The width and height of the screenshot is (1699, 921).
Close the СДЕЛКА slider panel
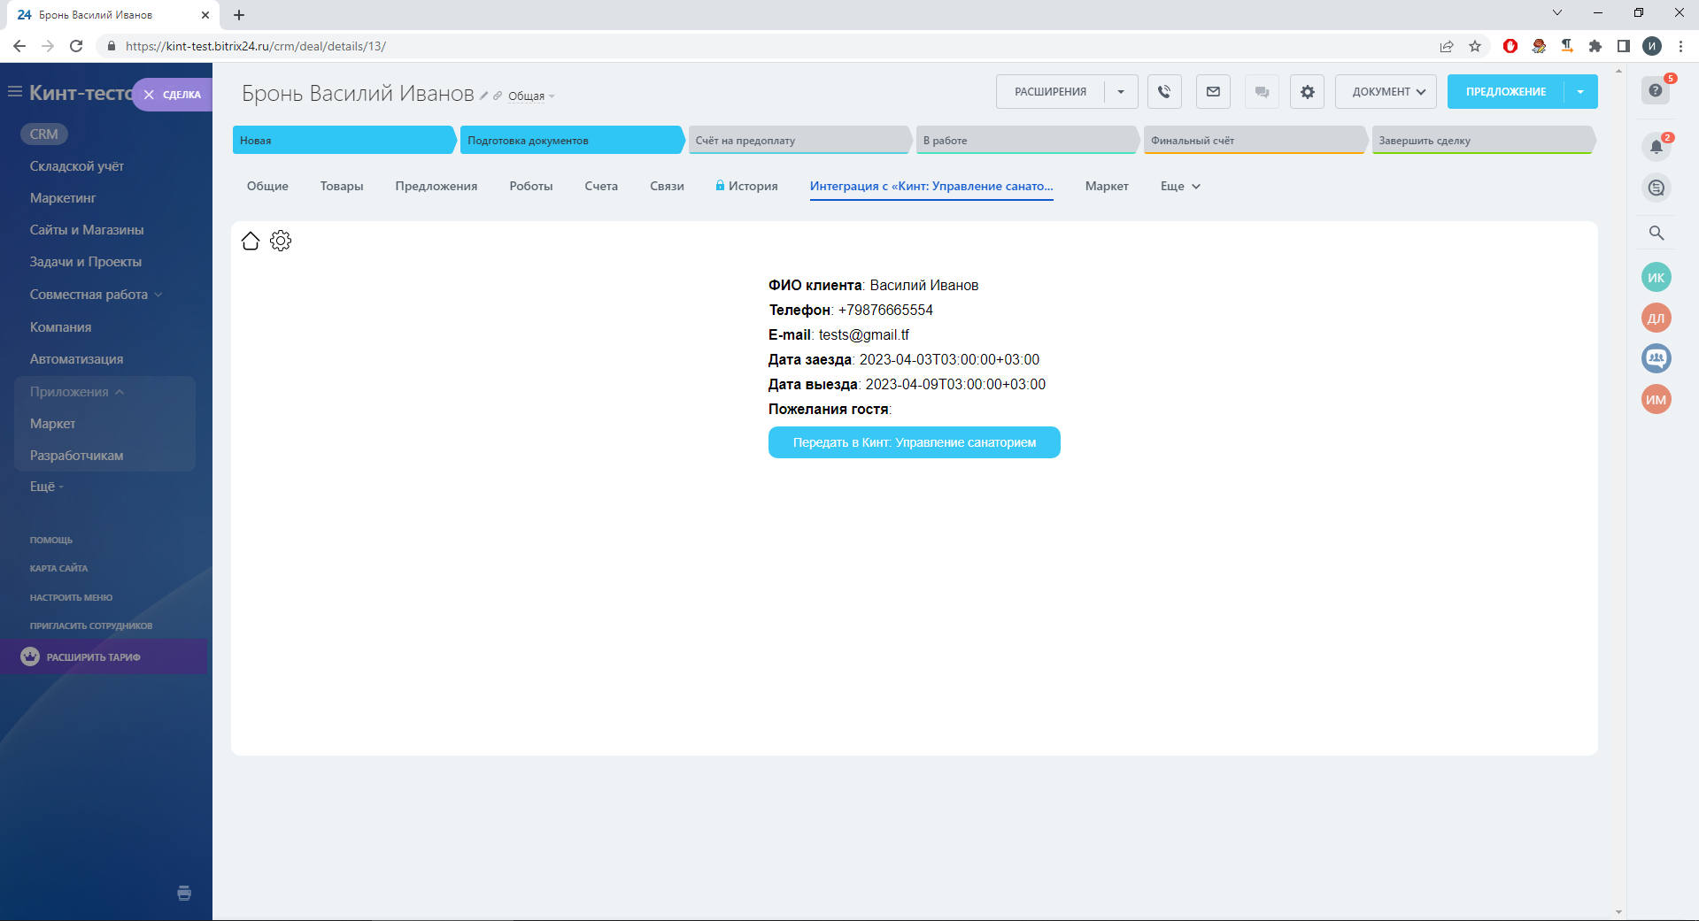tap(149, 95)
